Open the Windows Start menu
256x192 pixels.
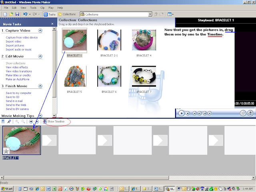[x=7, y=189]
